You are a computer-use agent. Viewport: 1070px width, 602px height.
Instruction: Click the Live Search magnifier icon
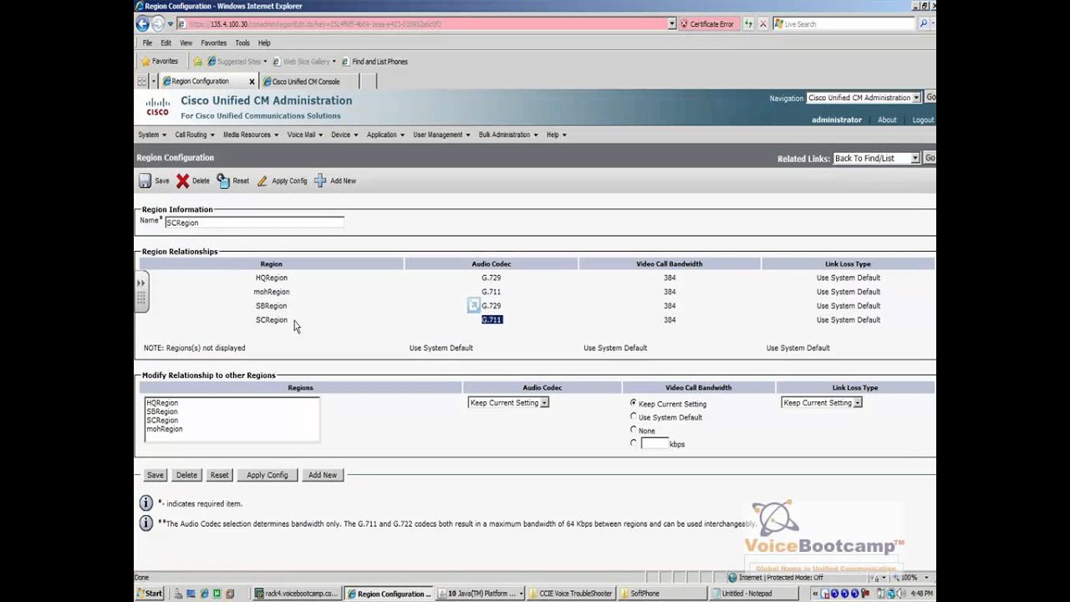[924, 24]
